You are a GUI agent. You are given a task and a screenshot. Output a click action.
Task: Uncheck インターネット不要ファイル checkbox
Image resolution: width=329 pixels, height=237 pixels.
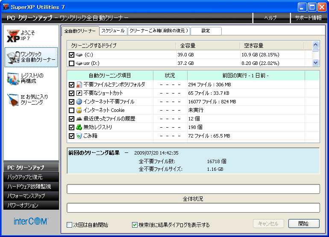(71, 102)
